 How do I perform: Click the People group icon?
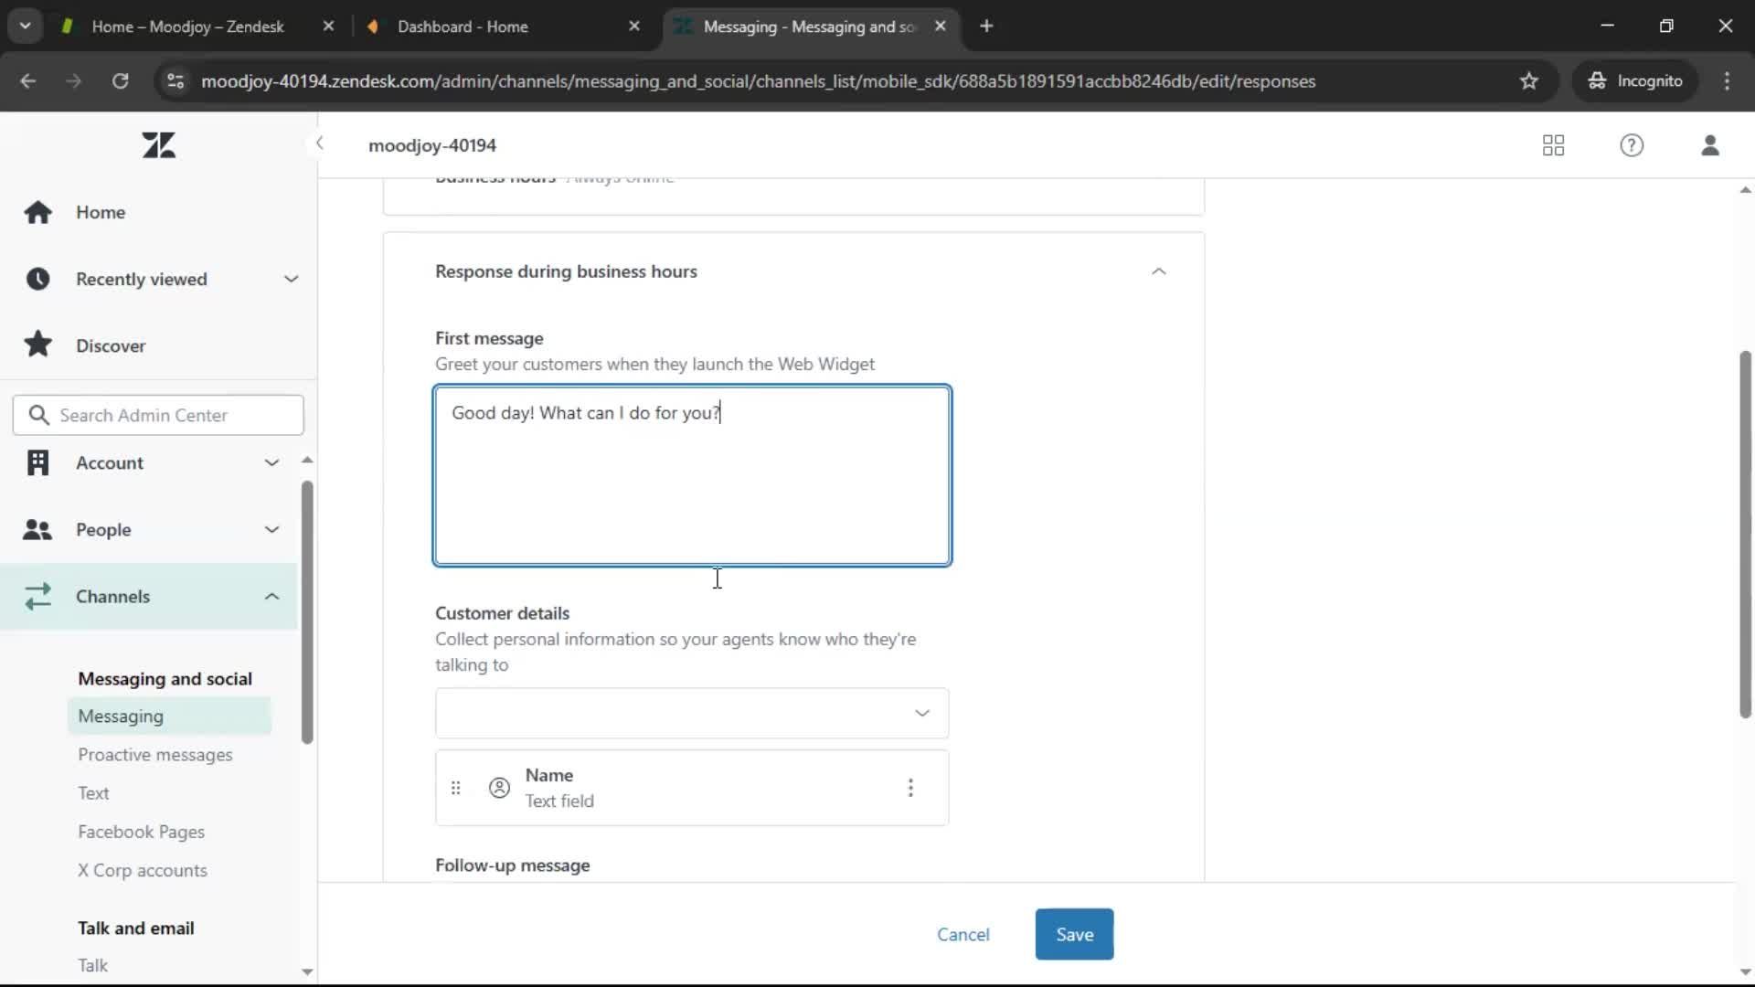(37, 529)
